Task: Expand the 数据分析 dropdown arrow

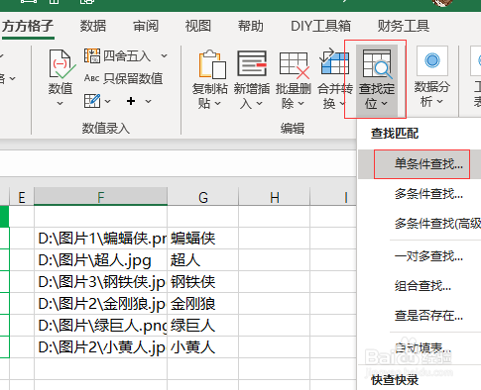Action: [x=439, y=101]
